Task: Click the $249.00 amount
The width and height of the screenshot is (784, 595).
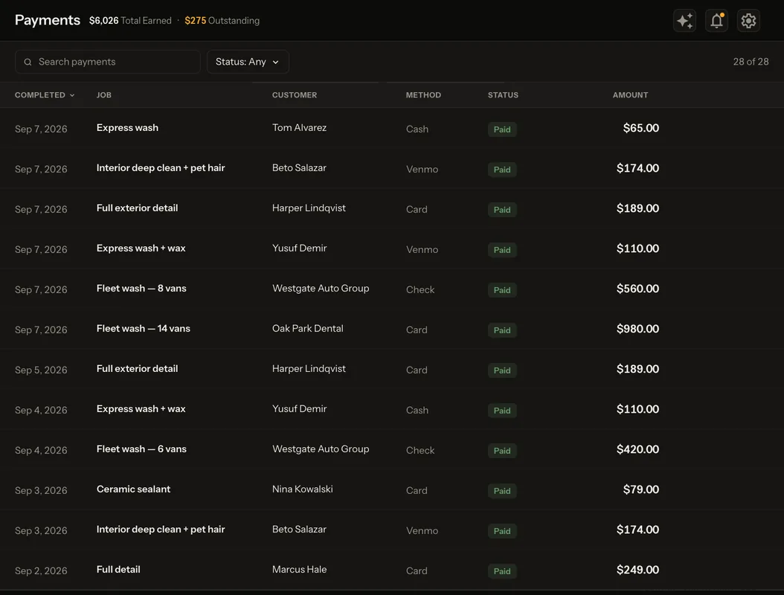Action: [637, 570]
